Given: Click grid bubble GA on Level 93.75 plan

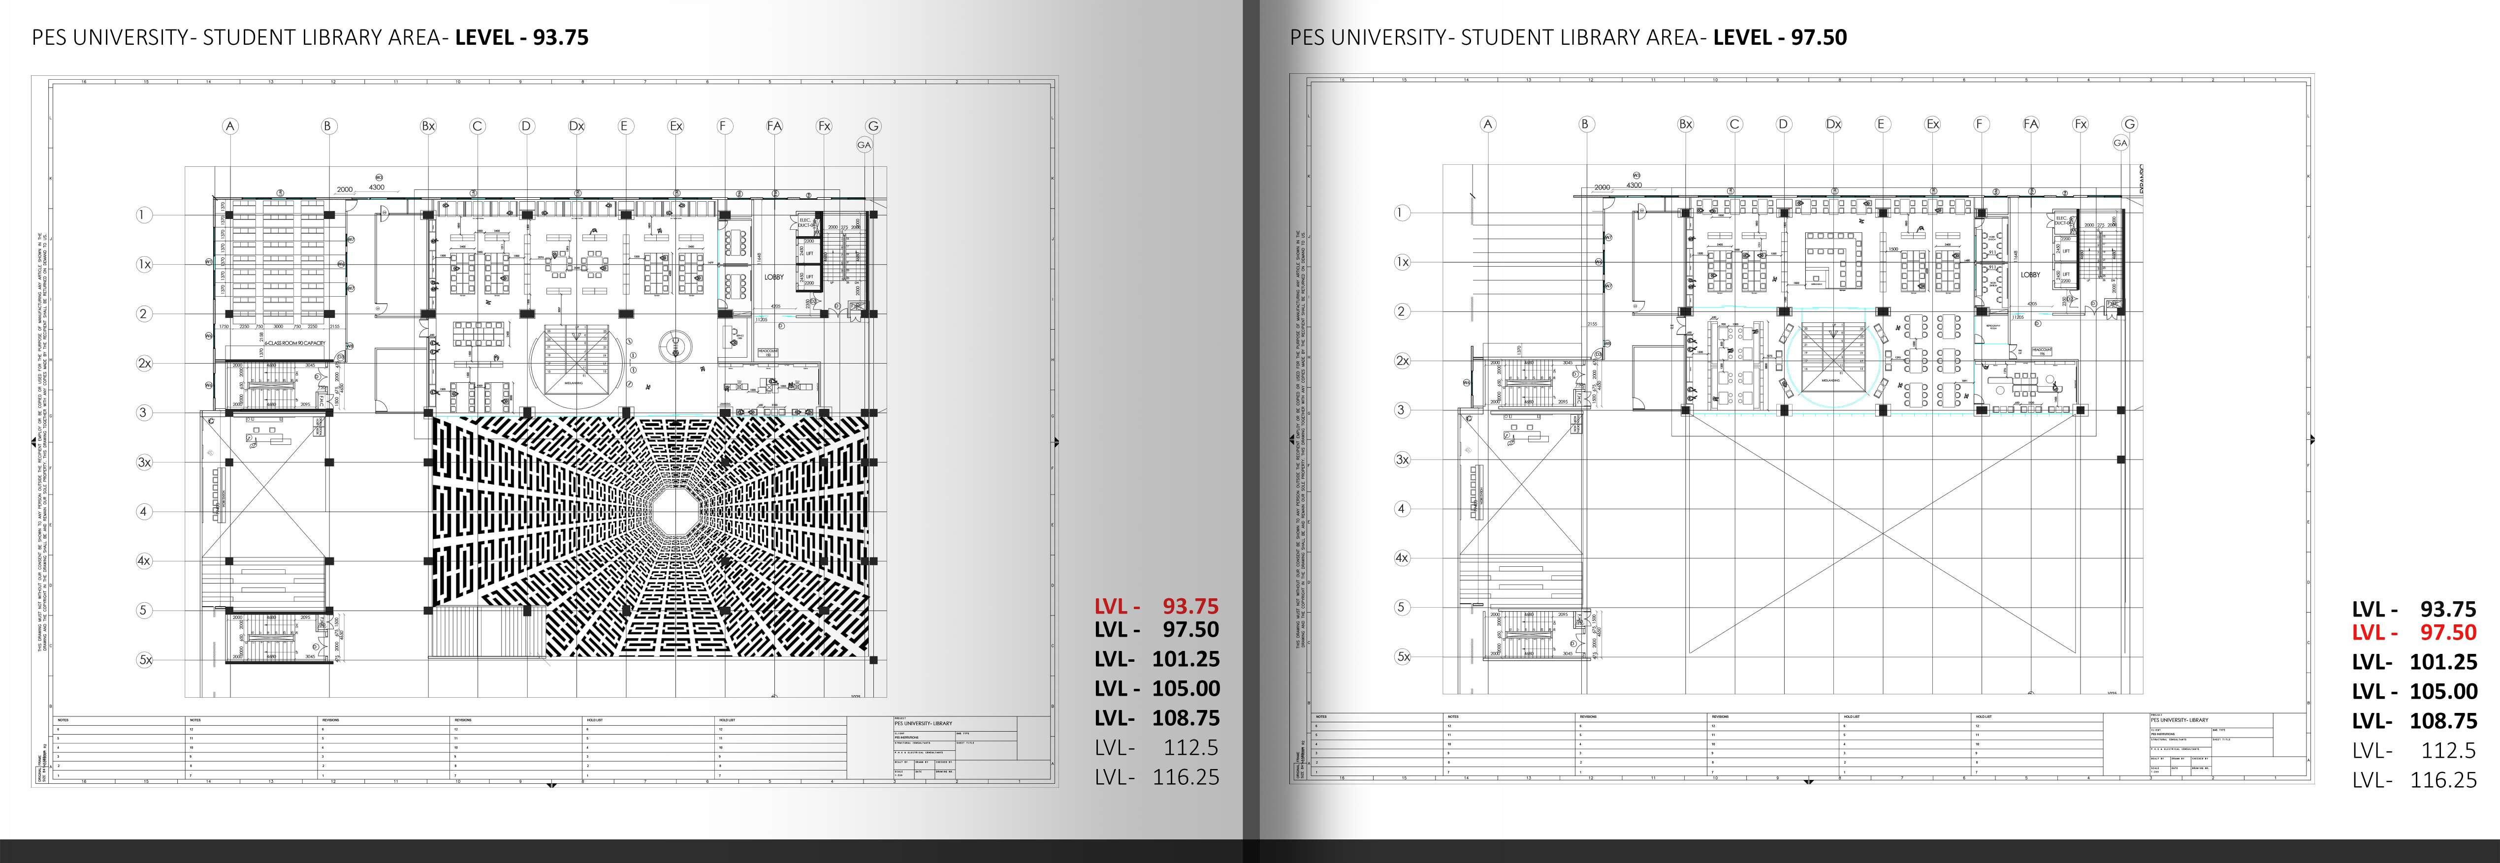Looking at the screenshot, I should click(x=864, y=145).
